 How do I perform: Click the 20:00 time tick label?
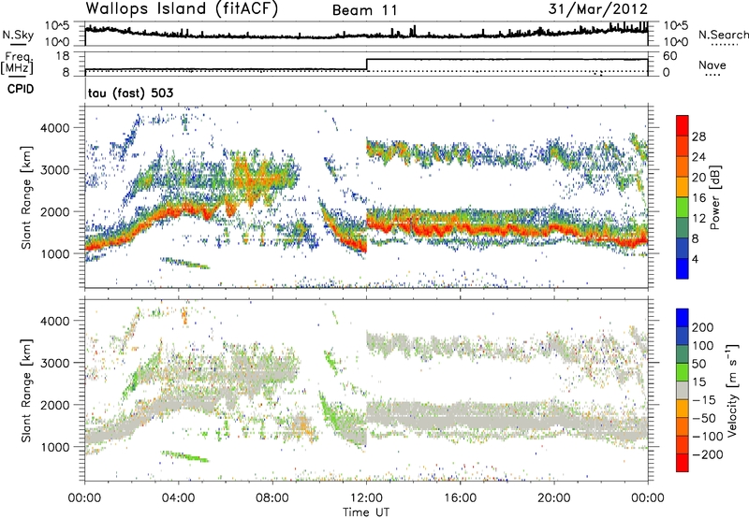(x=554, y=498)
